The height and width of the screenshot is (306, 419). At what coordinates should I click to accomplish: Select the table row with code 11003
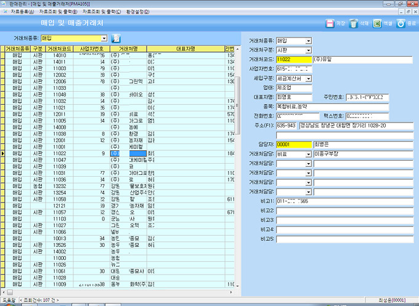(x=118, y=68)
